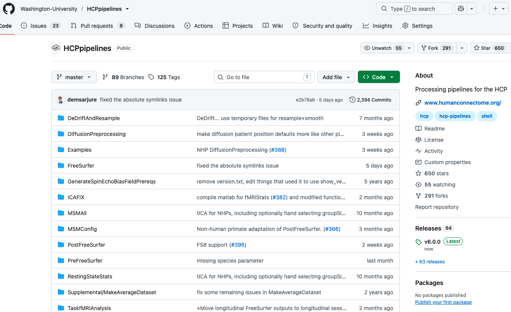
Task: Open the DiffusionPreprocessing folder icon
Action: tap(61, 134)
